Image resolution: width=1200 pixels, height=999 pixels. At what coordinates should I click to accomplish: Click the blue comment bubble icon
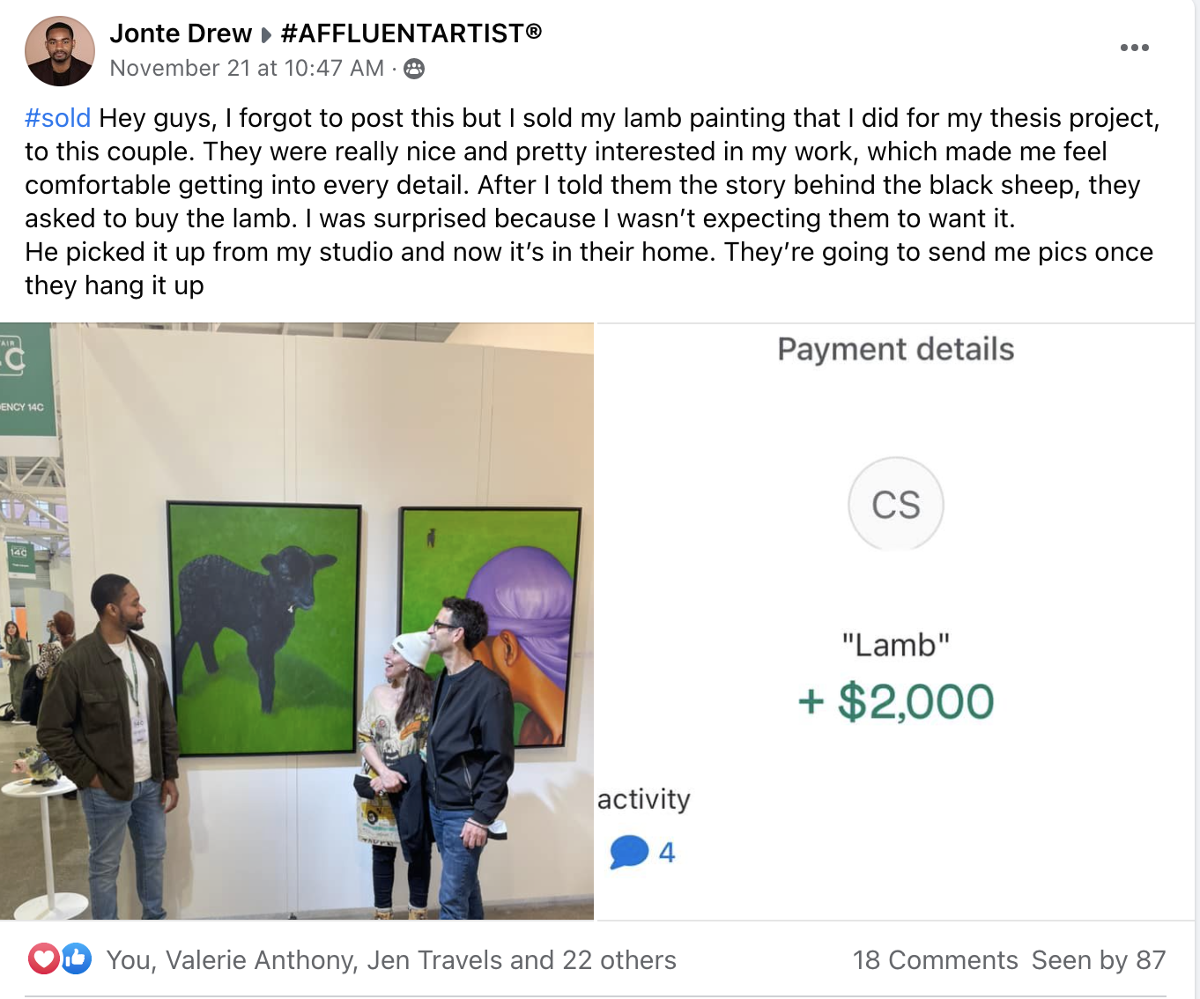click(x=629, y=852)
